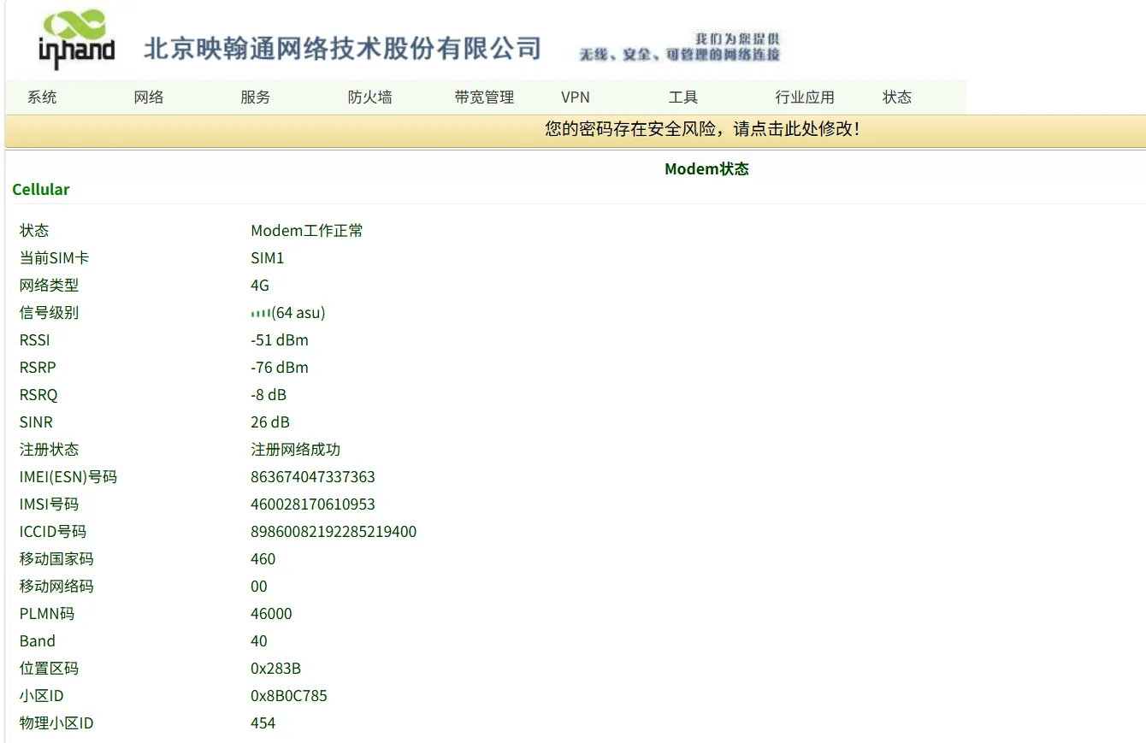Select the 4G network type value

tap(260, 286)
